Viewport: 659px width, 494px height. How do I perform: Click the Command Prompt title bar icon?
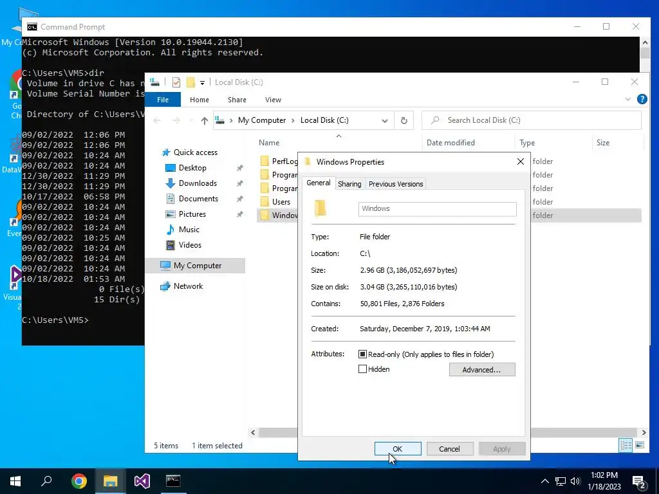pyautogui.click(x=32, y=27)
